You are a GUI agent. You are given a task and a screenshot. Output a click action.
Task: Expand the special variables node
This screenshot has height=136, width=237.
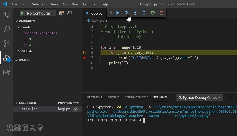21,33
